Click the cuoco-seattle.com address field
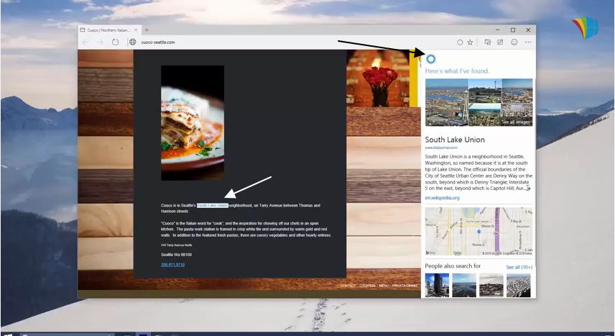This screenshot has height=336, width=615. pos(159,42)
